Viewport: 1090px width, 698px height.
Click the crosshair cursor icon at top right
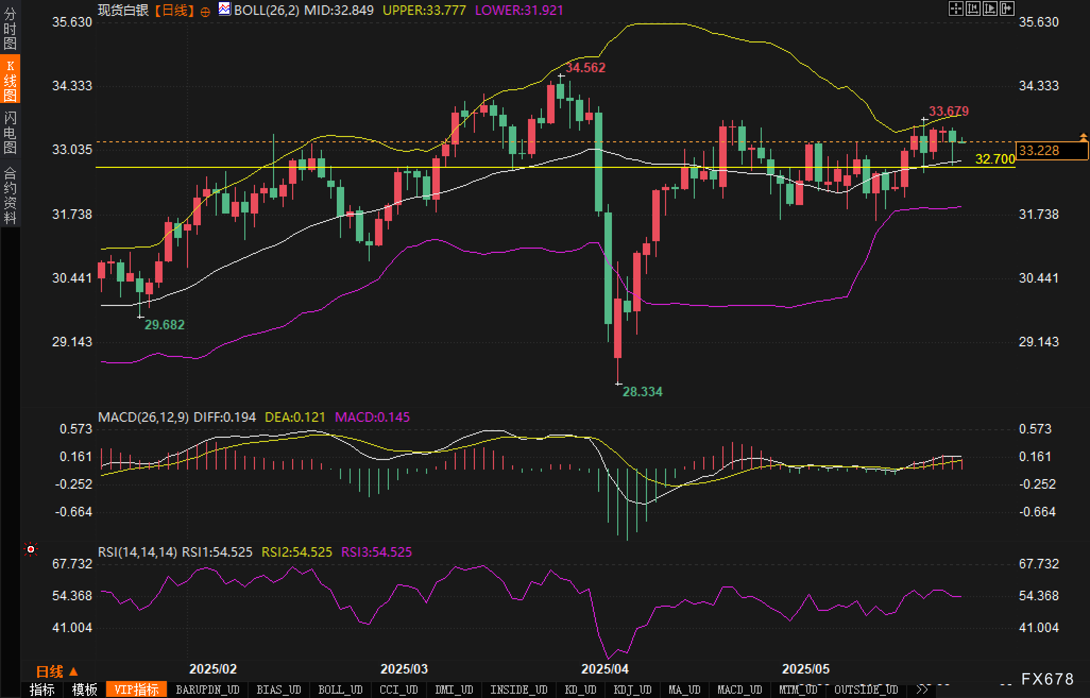[956, 8]
